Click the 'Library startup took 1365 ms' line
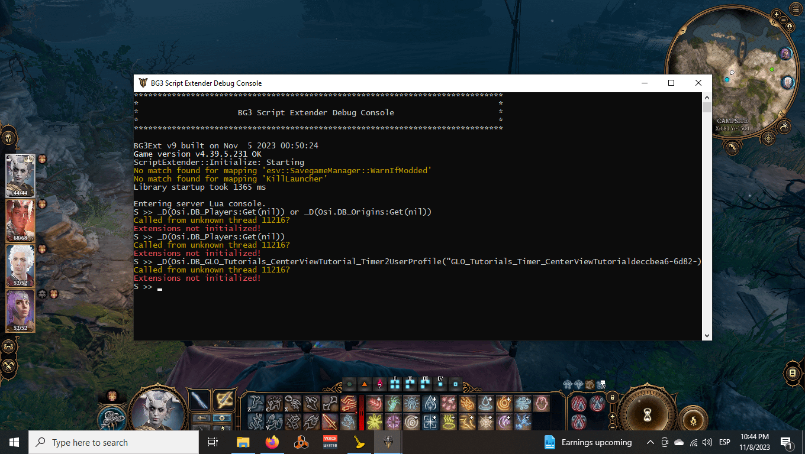This screenshot has height=454, width=805. coord(199,187)
